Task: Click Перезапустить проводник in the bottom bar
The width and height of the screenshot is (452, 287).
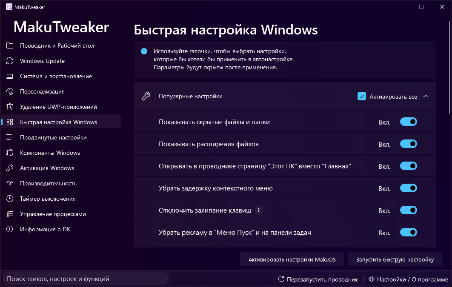Action: tap(318, 279)
